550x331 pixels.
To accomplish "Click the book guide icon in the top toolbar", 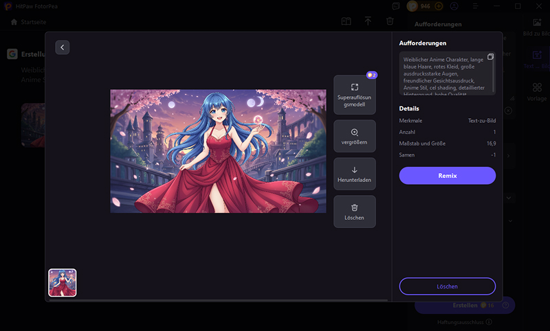I will (346, 21).
